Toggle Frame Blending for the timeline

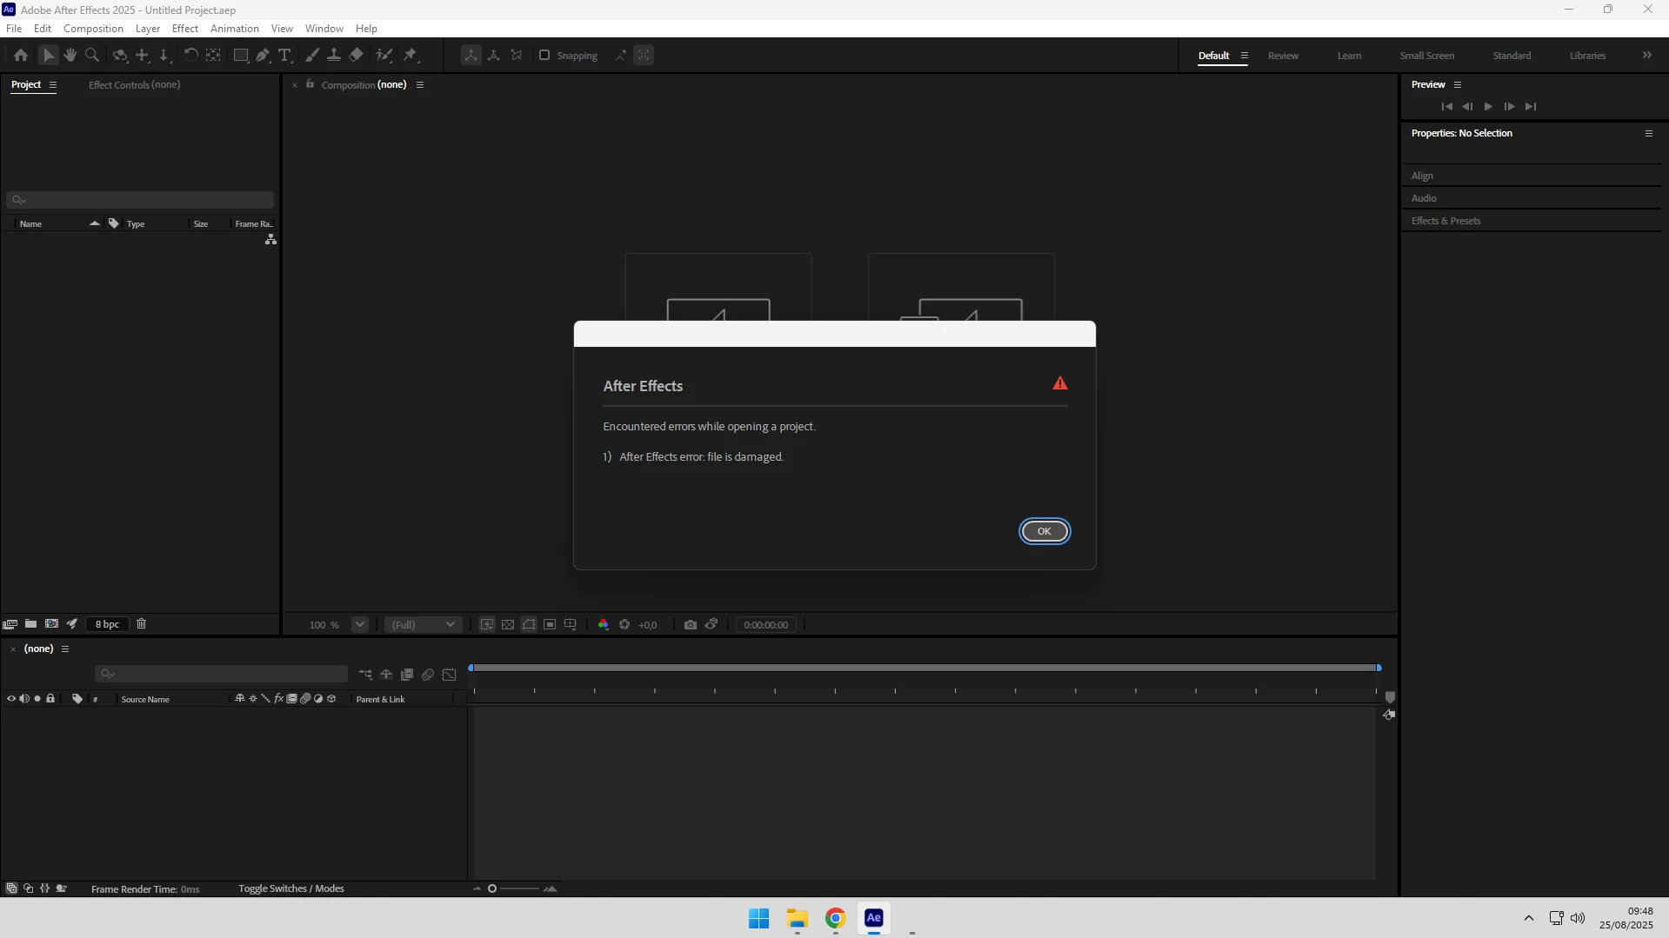point(407,675)
